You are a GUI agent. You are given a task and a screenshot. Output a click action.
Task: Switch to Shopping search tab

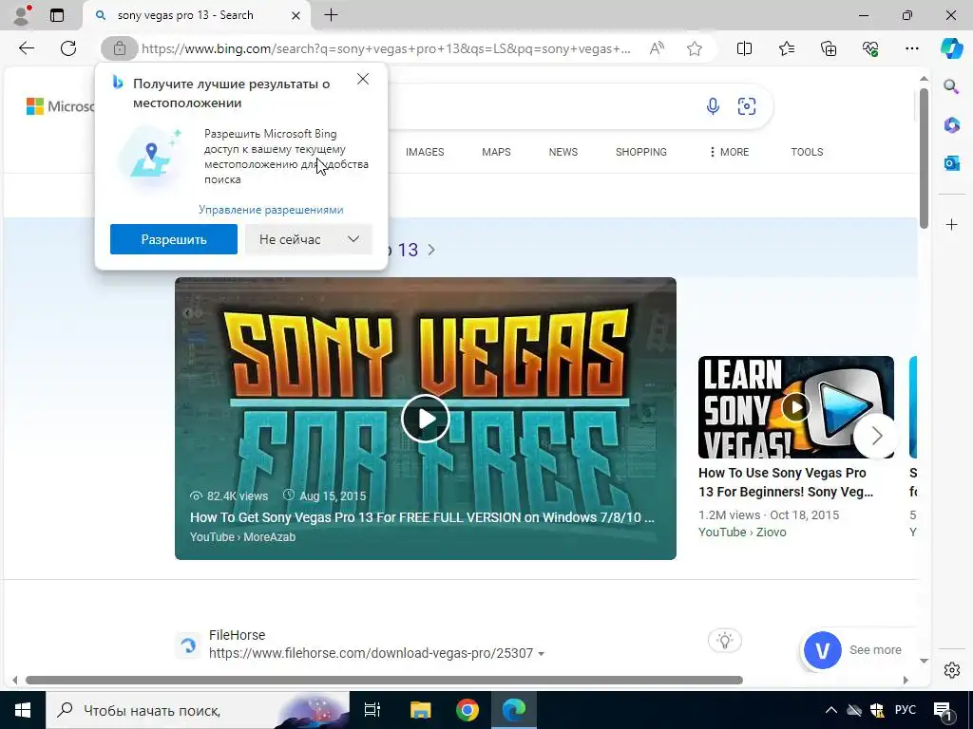641,152
